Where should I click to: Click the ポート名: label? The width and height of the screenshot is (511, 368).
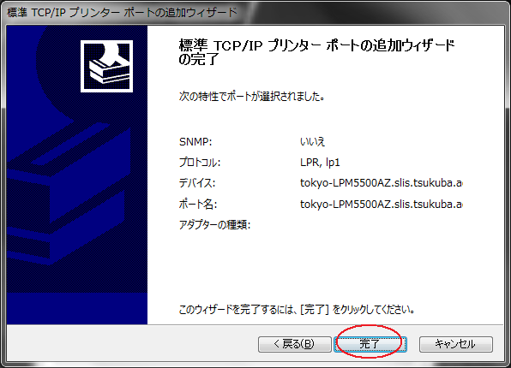pos(198,205)
